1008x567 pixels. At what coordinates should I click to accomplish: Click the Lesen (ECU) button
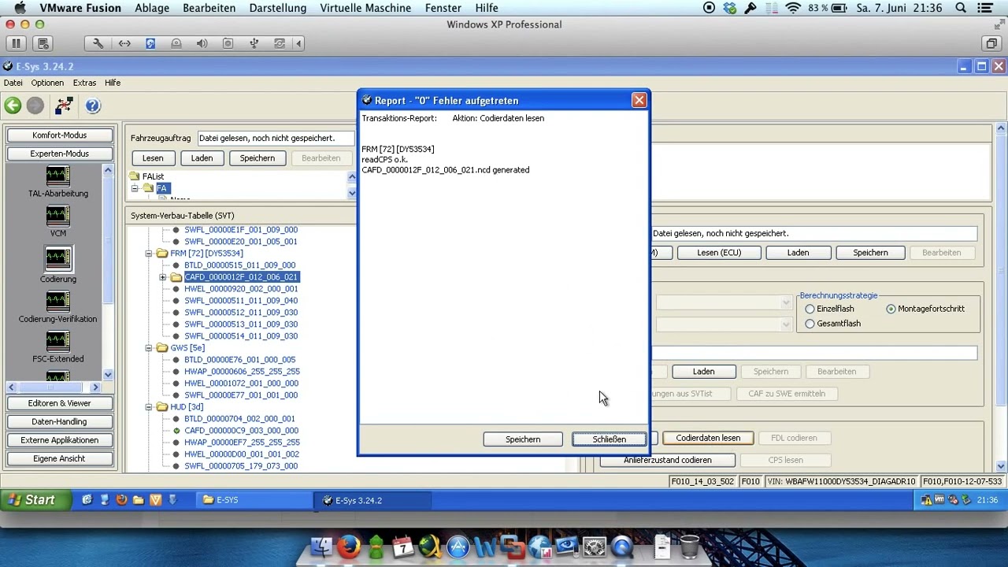tap(719, 253)
